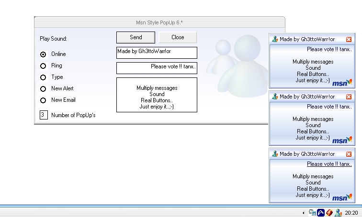
Task: Click MSN buddy icon in top popup title
Action: click(275, 39)
